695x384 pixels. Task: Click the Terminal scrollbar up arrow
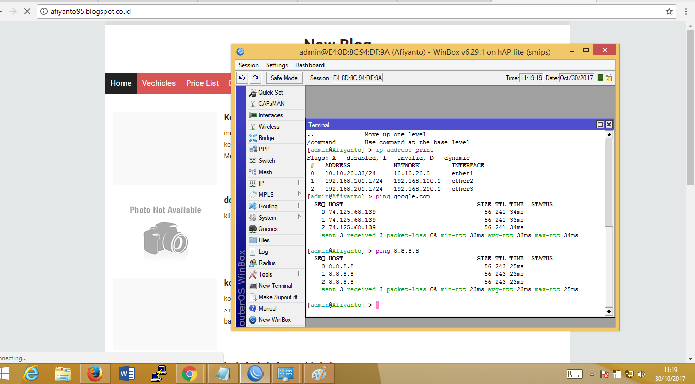click(609, 135)
